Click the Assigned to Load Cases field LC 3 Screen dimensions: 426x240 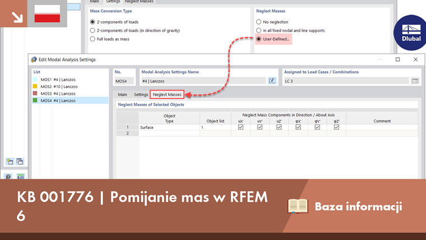point(346,81)
